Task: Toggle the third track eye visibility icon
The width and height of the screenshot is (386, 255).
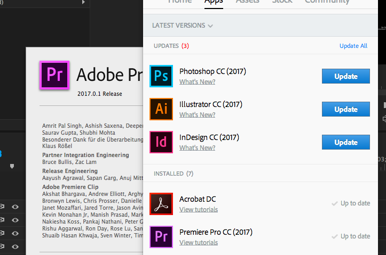Action: [15, 233]
